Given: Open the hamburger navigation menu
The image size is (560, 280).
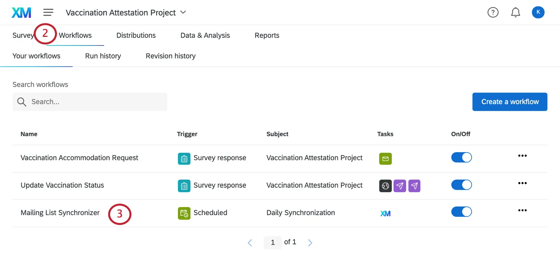Looking at the screenshot, I should pos(48,13).
